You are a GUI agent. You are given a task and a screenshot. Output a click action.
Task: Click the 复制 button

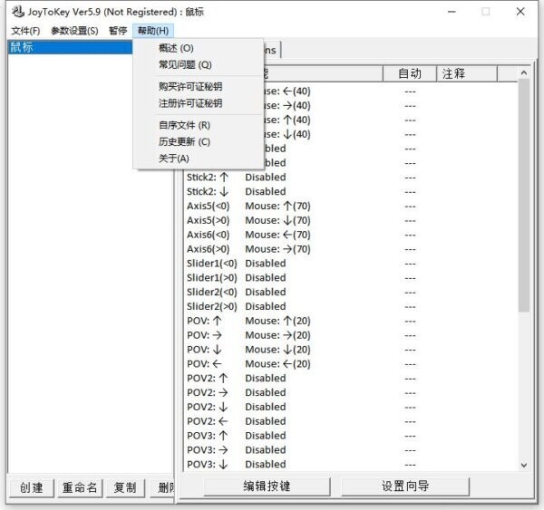pos(125,487)
